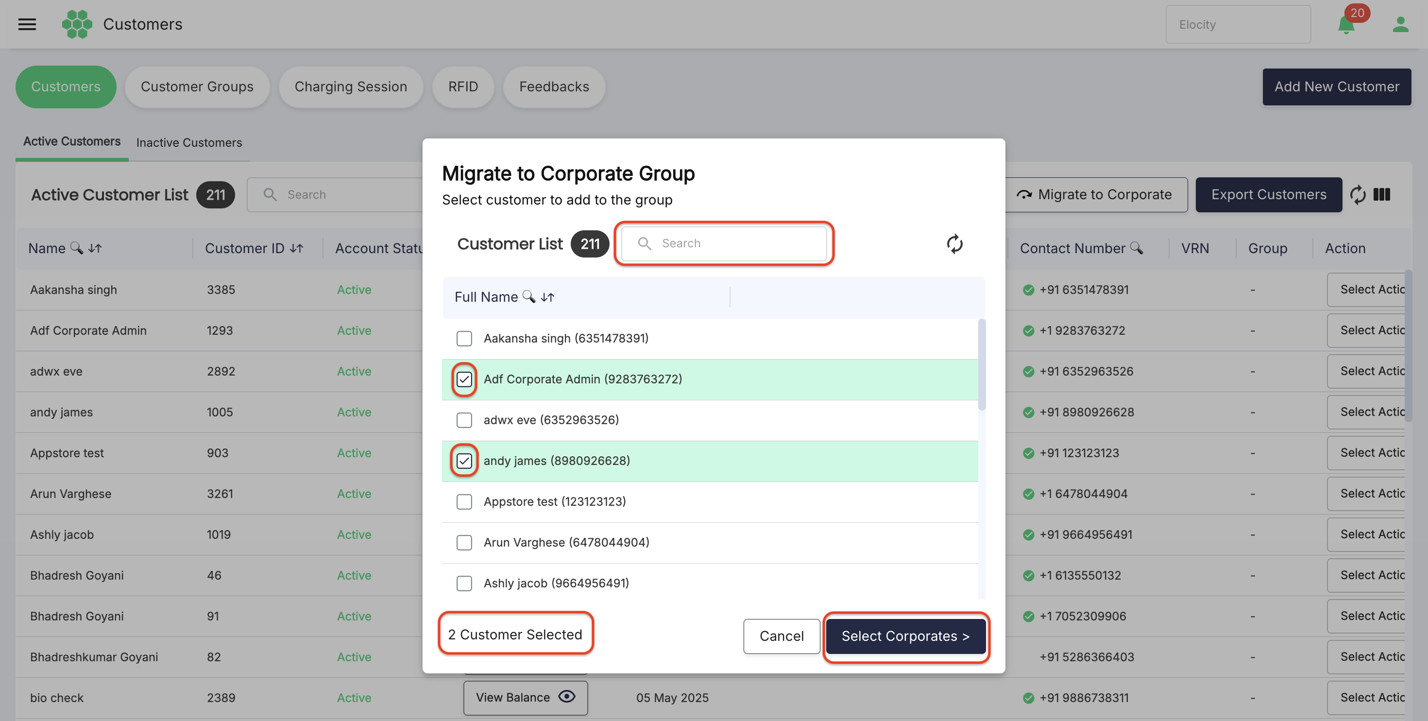The height and width of the screenshot is (721, 1428).
Task: Click verified checkmark beside +1 6478044904
Action: tap(1028, 494)
